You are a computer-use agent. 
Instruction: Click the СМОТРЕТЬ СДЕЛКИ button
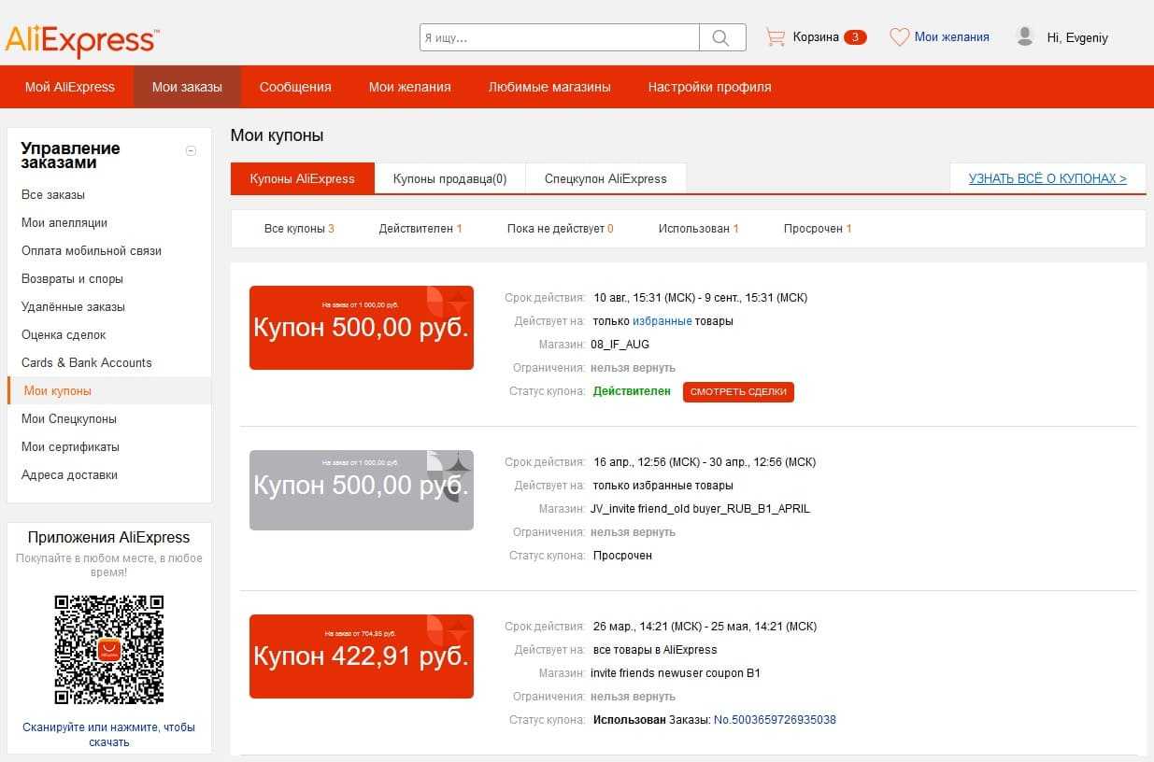[738, 392]
